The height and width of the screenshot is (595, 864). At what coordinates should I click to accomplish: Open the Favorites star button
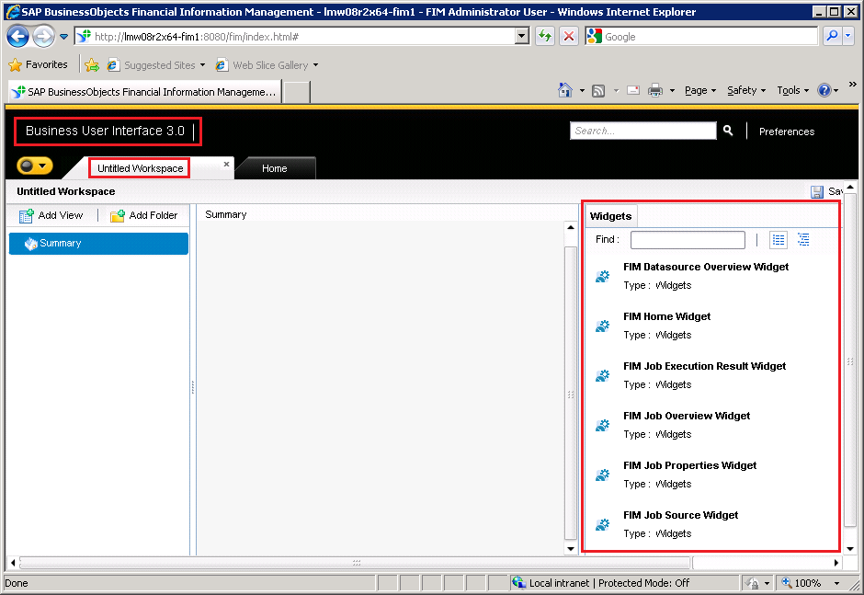(38, 64)
